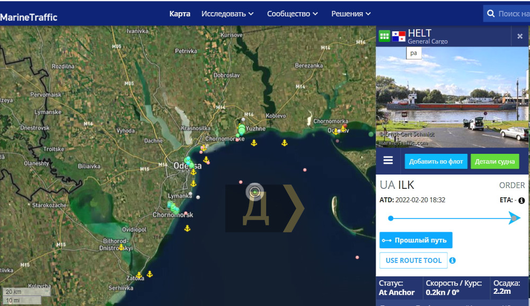
Task: Click the USE ROUTE TOOL button
Action: click(413, 260)
